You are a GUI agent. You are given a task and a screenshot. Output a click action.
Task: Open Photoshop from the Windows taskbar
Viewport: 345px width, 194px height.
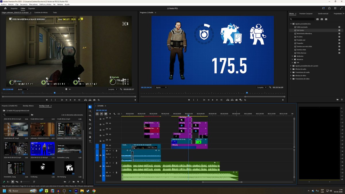coord(70,191)
